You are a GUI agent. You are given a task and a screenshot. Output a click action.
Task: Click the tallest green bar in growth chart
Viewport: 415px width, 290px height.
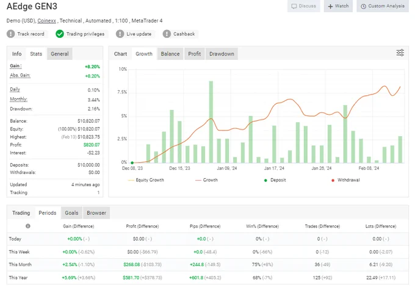click(x=211, y=122)
